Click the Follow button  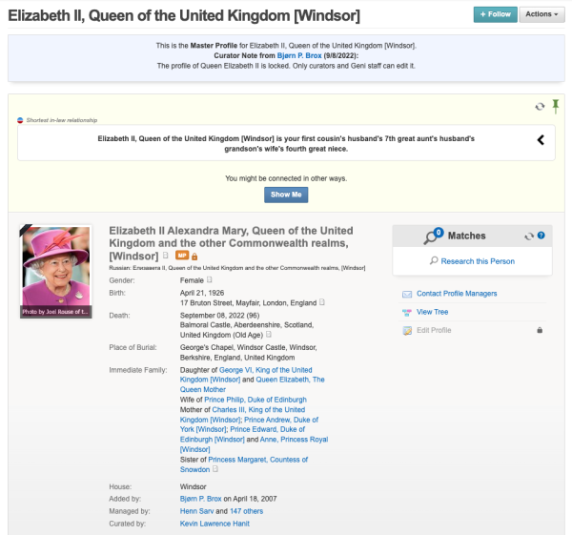[x=495, y=14]
